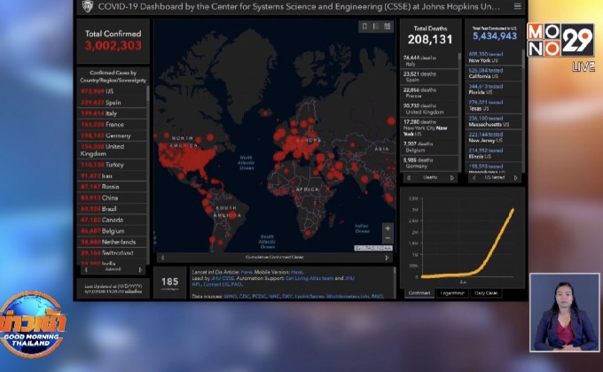Click the confirmed cases list scrollbar
This screenshot has height=372, width=603.
pos(148,96)
